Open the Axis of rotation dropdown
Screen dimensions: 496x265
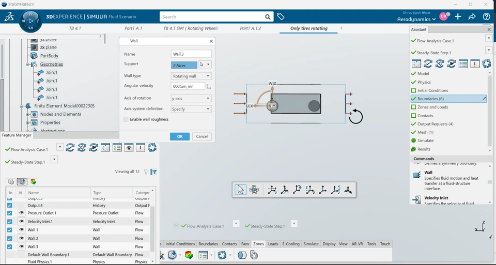[x=191, y=98]
